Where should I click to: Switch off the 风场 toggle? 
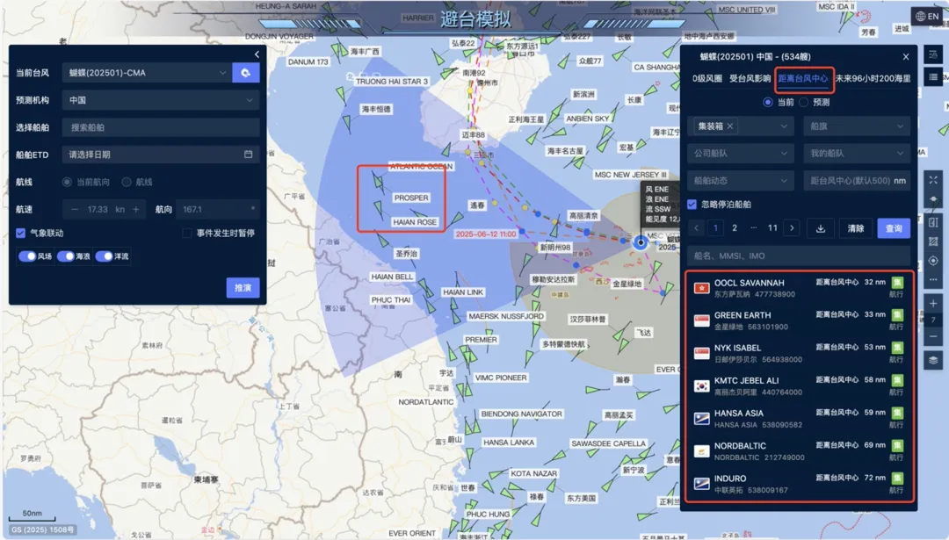pos(27,256)
